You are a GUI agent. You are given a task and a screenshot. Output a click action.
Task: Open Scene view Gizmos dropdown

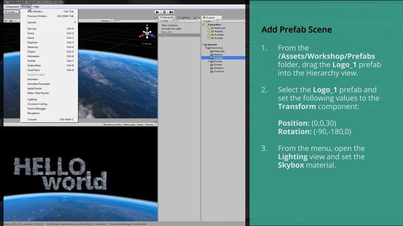[106, 21]
